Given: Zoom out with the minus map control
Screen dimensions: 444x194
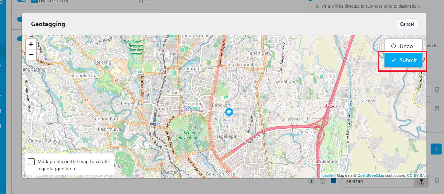Looking at the screenshot, I should 31,54.
